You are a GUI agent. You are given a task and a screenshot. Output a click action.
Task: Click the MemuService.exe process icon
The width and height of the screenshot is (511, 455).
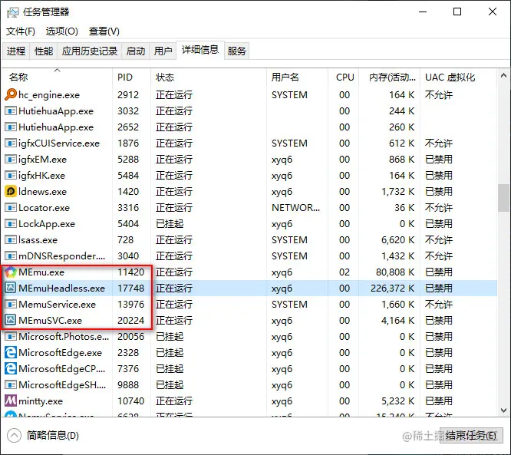click(x=11, y=304)
